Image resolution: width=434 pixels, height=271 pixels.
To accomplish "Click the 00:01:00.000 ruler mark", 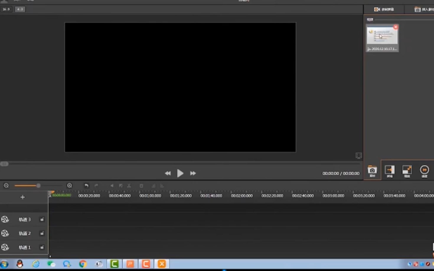I will click(x=150, y=196).
